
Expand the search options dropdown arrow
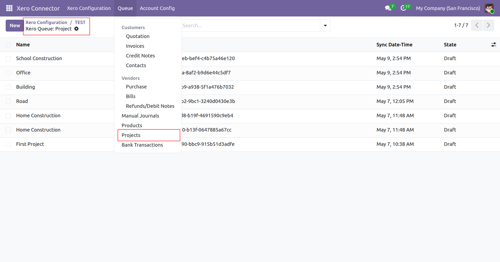(x=325, y=26)
